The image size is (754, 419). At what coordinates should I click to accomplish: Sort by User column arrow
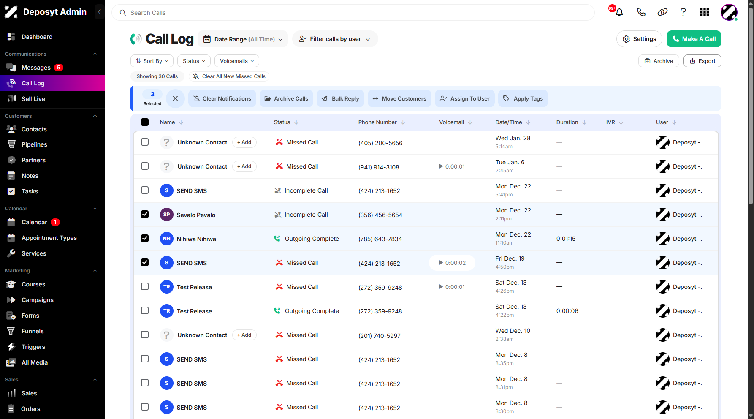[x=674, y=122]
